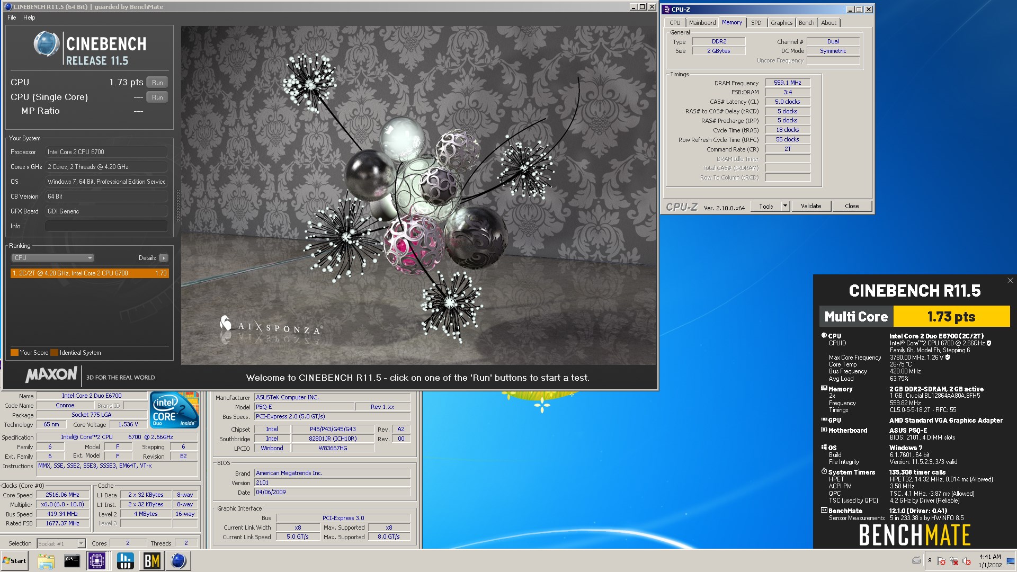Expand ranking Details with the arrow button
Screen dimensions: 1017x572
tap(164, 258)
